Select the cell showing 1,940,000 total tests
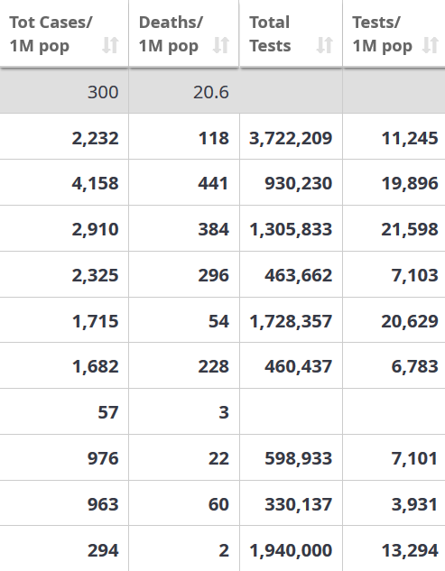Viewport: 445px width, 571px height. [291, 548]
